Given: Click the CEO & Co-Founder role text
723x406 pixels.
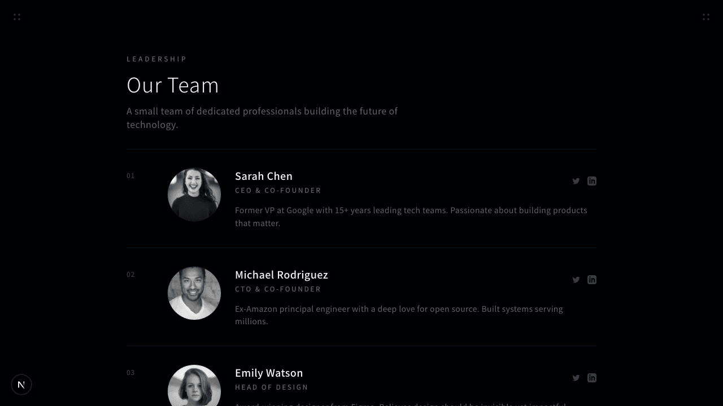Looking at the screenshot, I should click(x=278, y=191).
